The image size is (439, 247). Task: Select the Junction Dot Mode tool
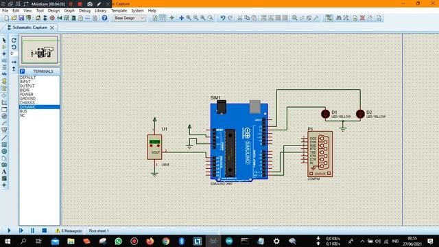tap(4, 54)
